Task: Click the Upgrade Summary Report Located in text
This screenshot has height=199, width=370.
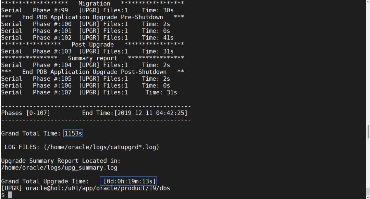Action: pos(61,161)
